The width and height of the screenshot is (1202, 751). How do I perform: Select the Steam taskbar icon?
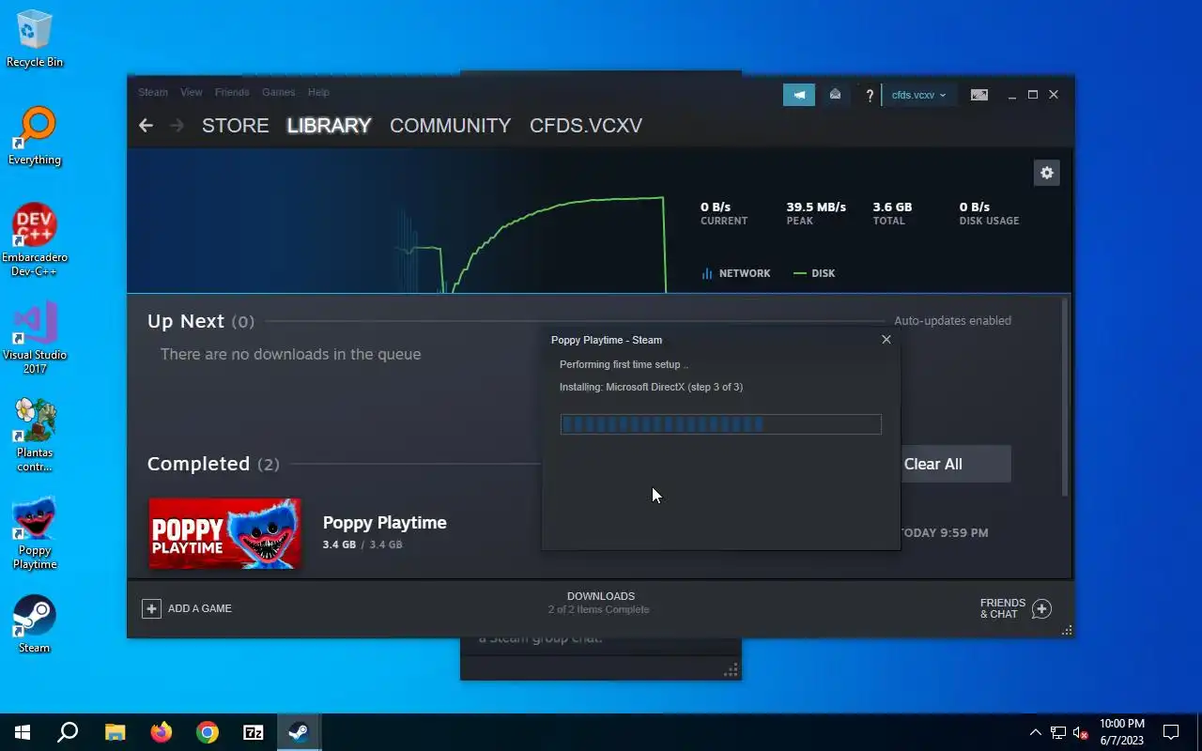[300, 732]
